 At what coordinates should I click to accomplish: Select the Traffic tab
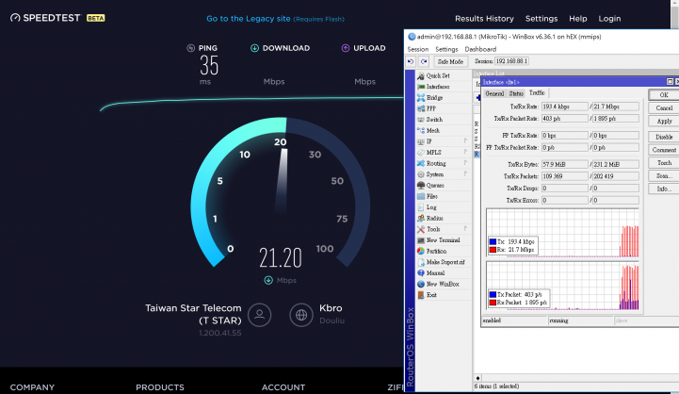[537, 92]
